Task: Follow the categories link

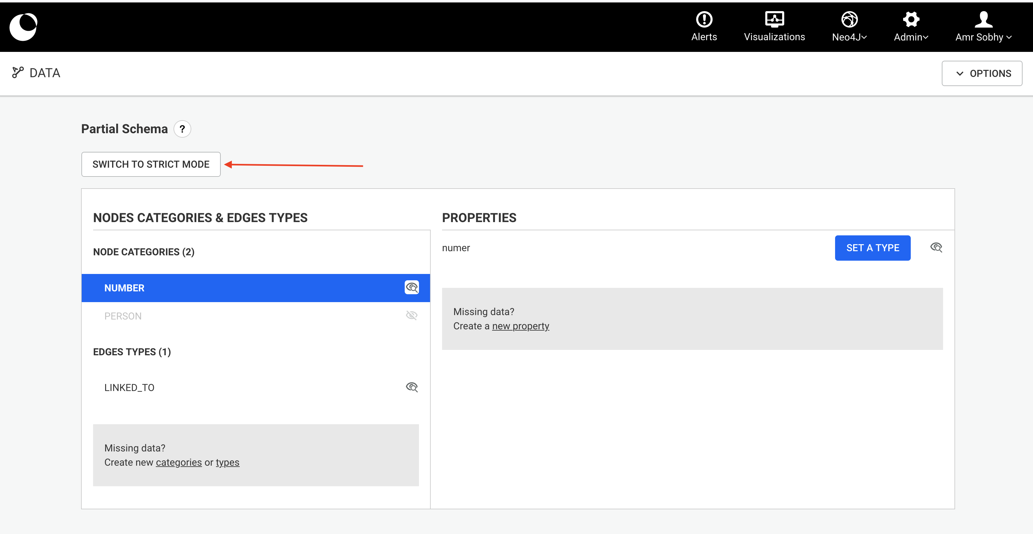Action: click(x=179, y=462)
